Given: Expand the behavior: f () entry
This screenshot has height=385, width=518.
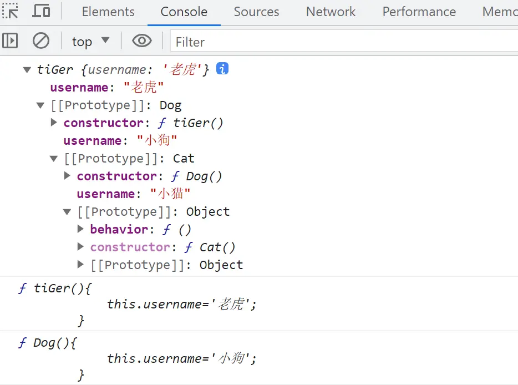Looking at the screenshot, I should [x=80, y=229].
